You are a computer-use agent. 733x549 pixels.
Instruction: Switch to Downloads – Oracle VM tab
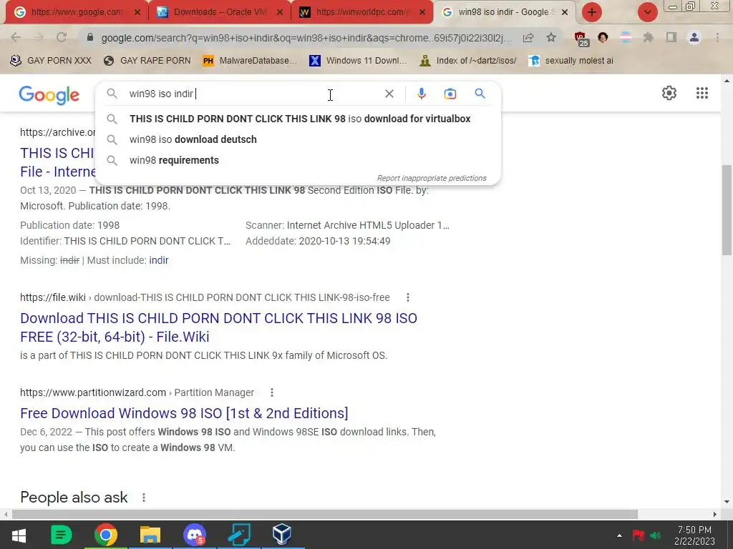218,12
